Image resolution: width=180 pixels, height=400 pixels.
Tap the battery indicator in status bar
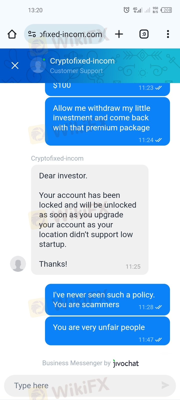point(166,10)
